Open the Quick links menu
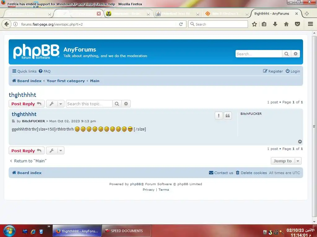The height and width of the screenshot is (237, 317). [x=24, y=71]
